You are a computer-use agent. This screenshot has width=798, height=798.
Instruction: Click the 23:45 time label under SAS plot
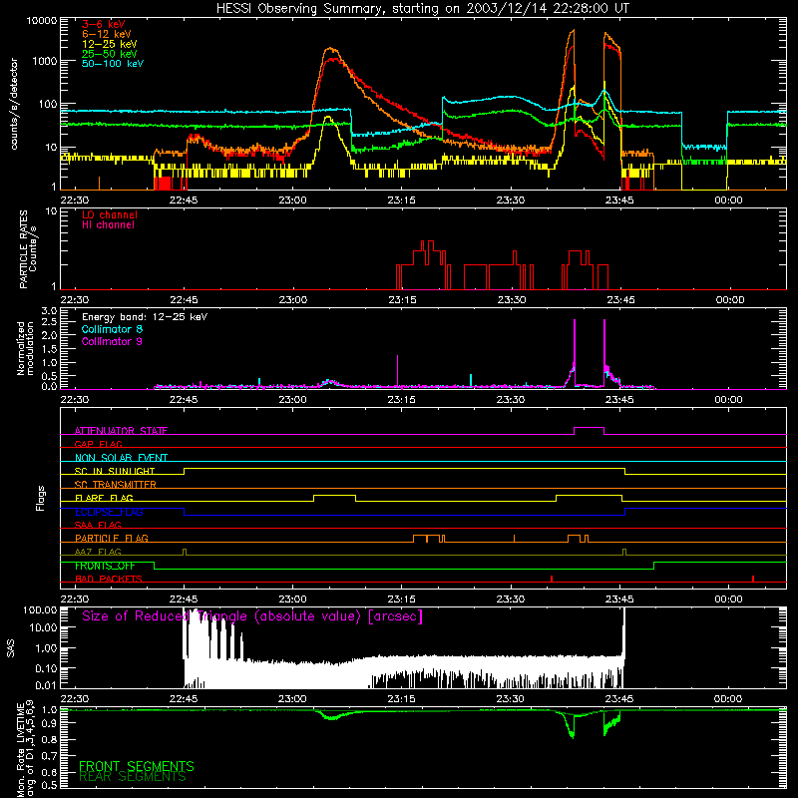[x=619, y=699]
